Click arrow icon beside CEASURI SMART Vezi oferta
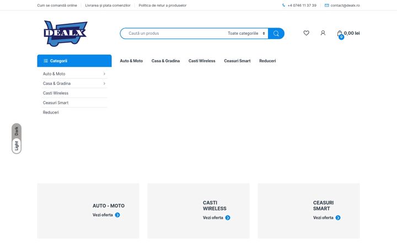 click(x=338, y=218)
